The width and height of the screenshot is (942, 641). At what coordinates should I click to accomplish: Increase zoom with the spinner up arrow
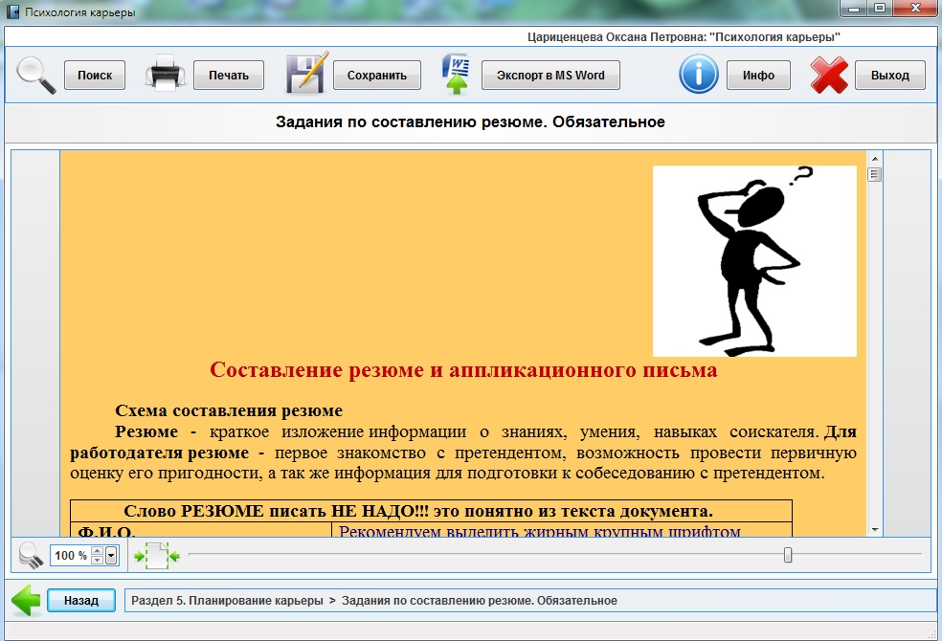tap(97, 550)
